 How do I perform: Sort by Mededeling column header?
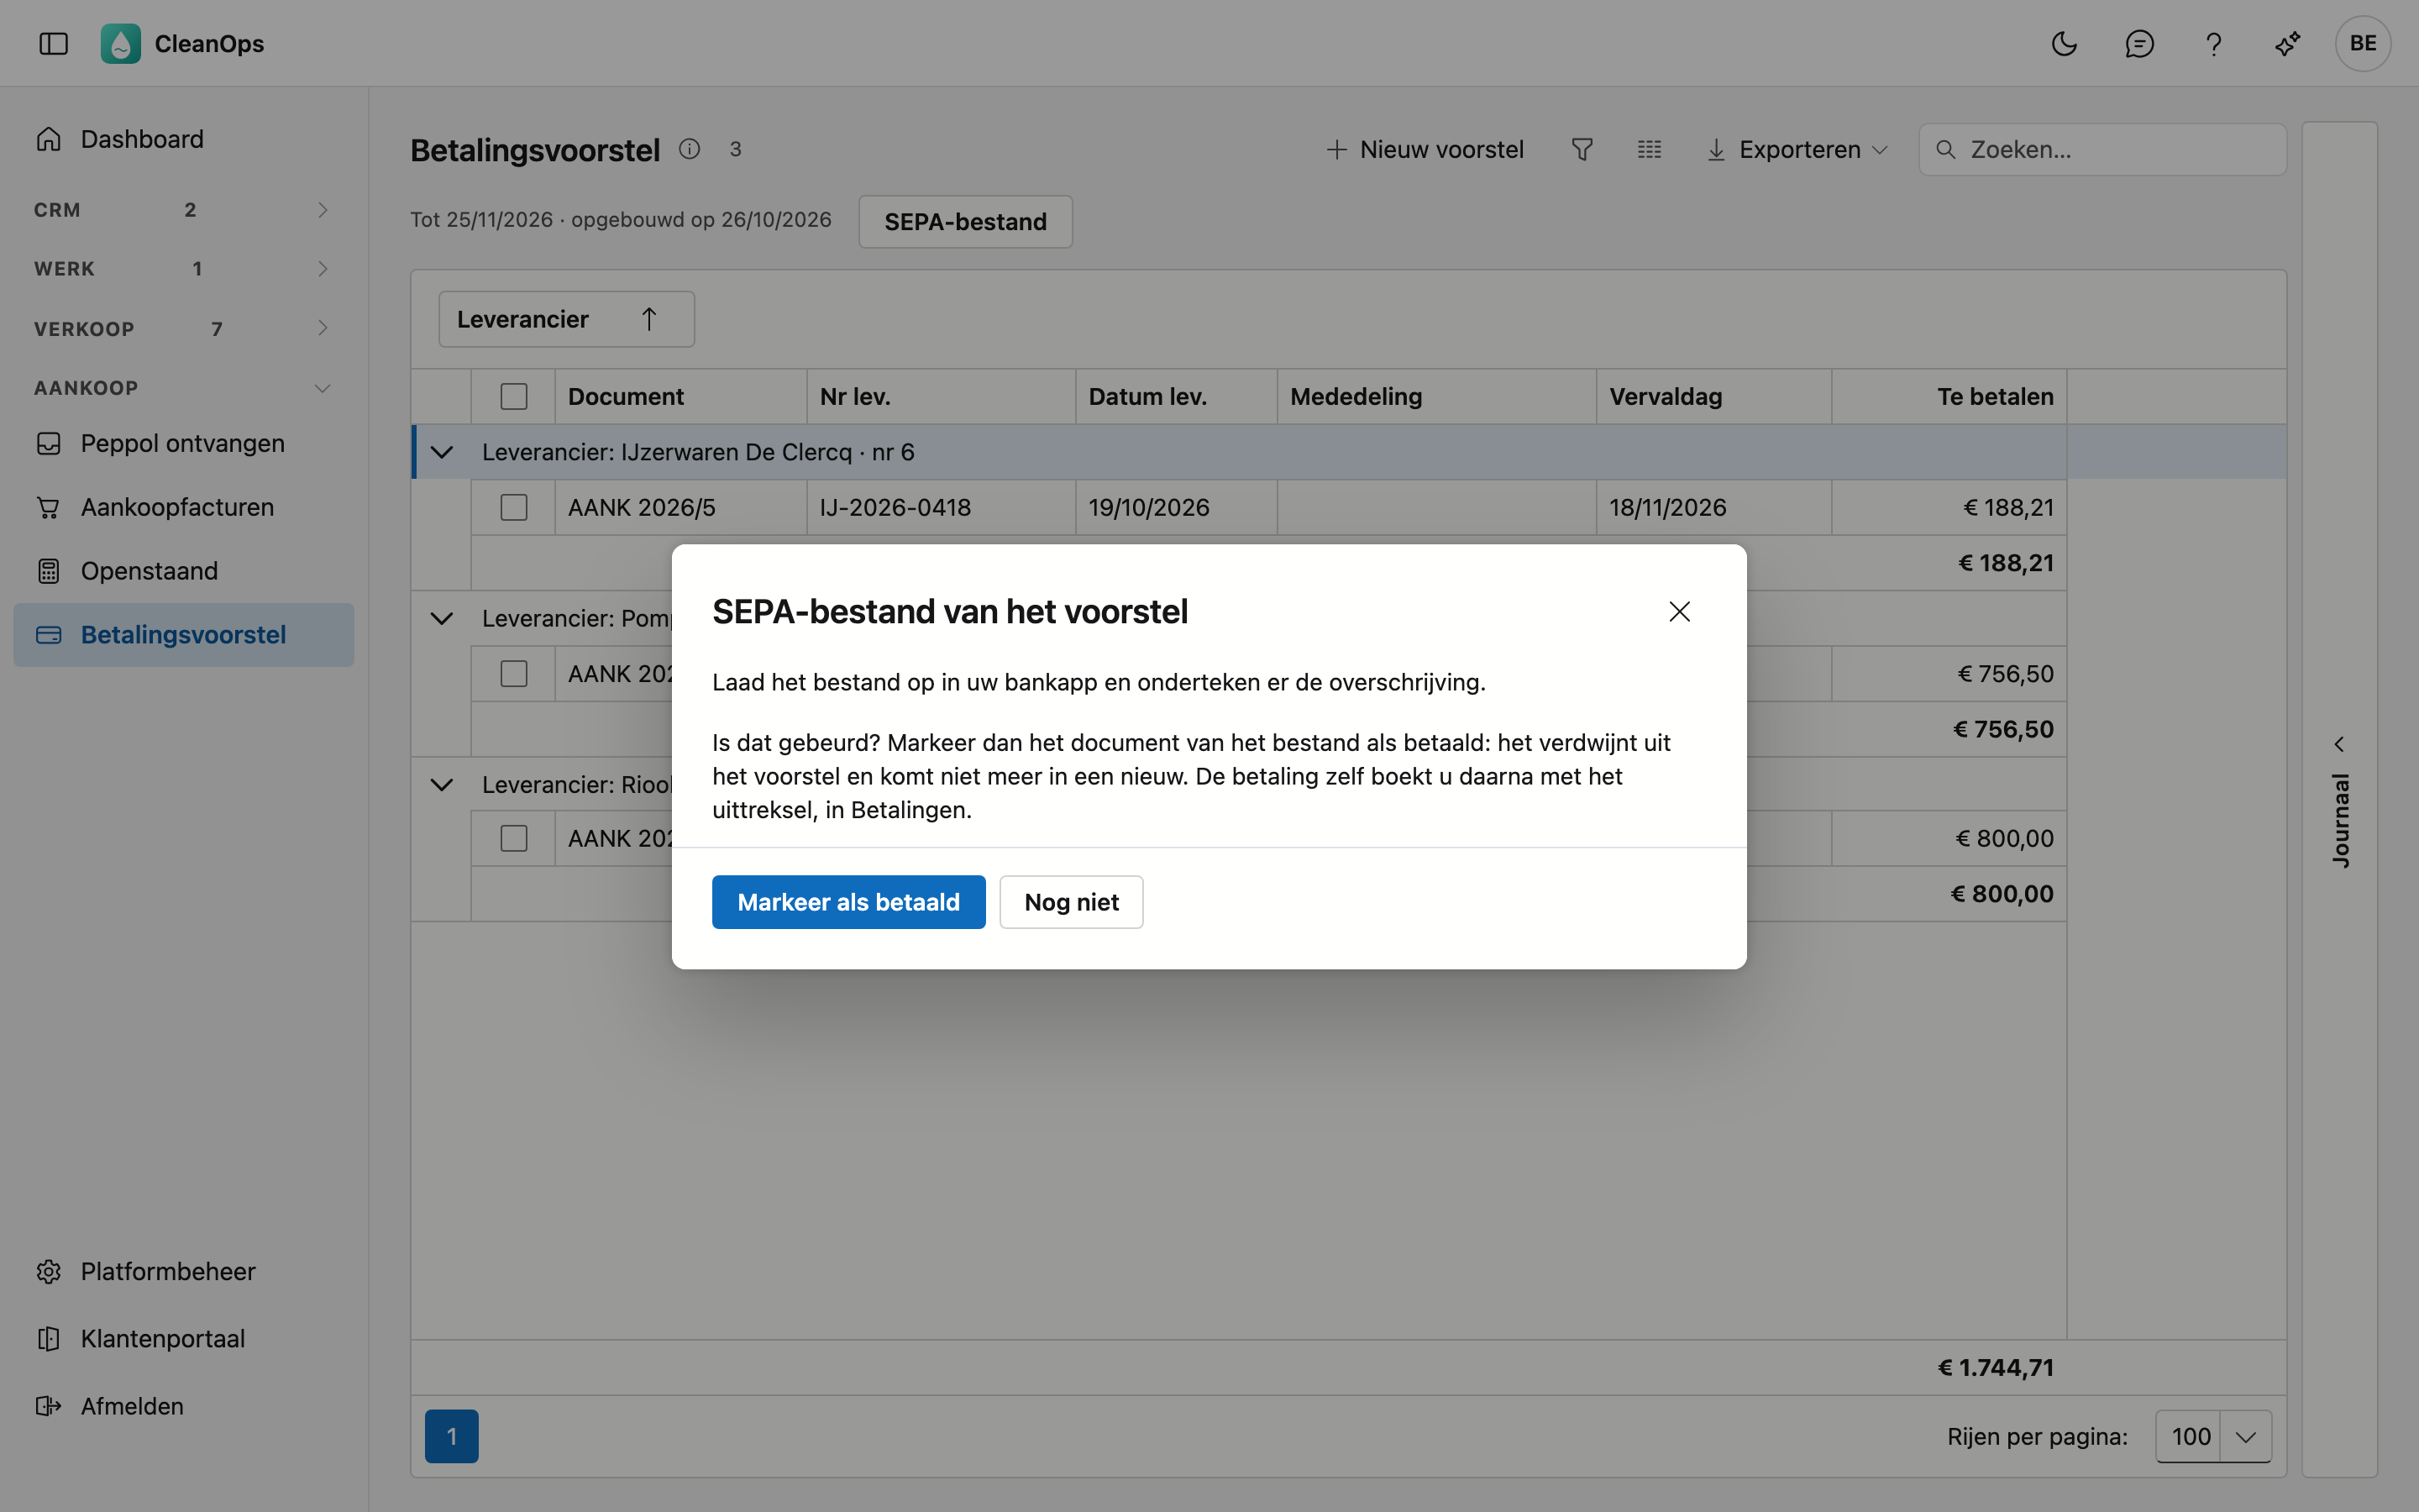coord(1436,396)
